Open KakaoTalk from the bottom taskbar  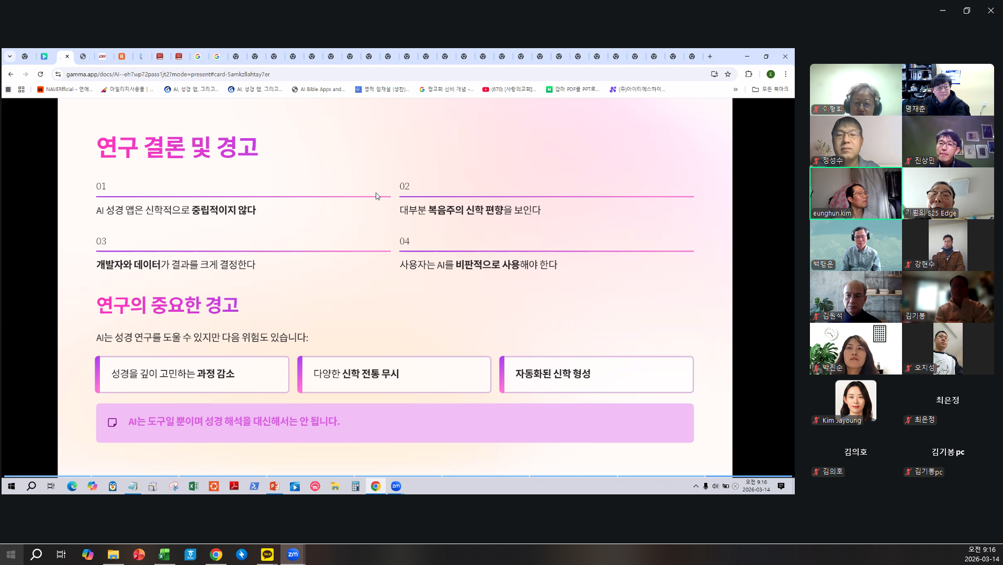pyautogui.click(x=267, y=555)
